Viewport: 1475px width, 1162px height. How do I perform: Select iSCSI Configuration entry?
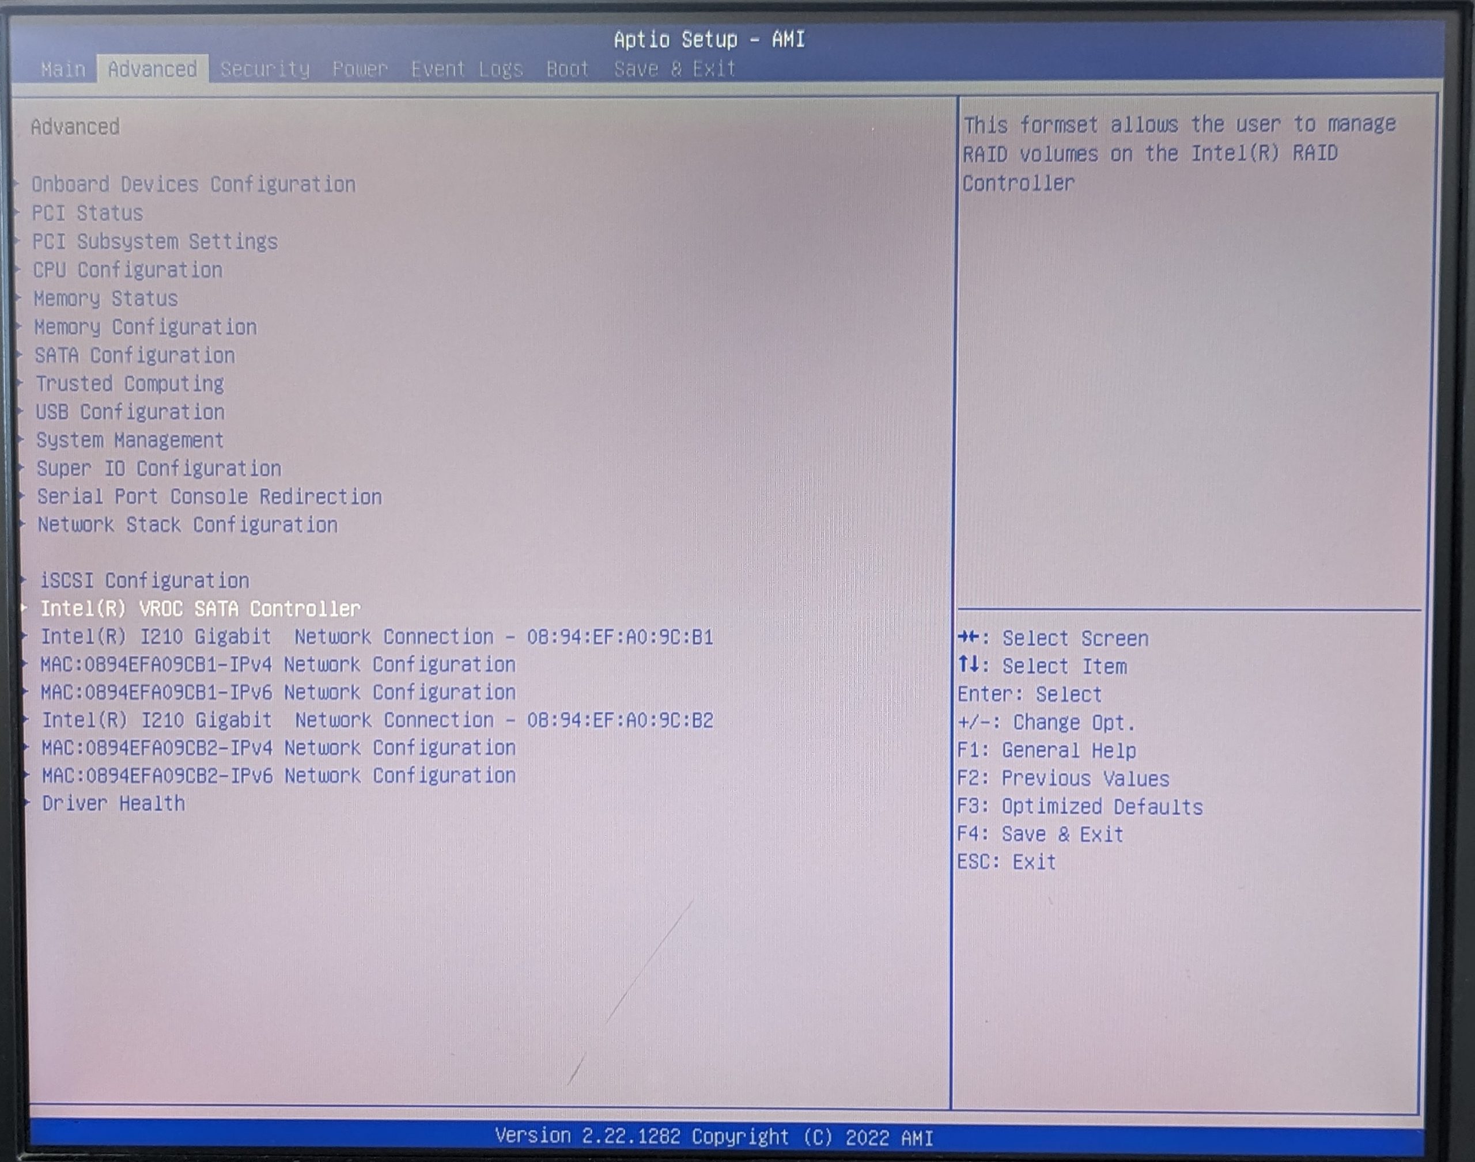(x=144, y=580)
